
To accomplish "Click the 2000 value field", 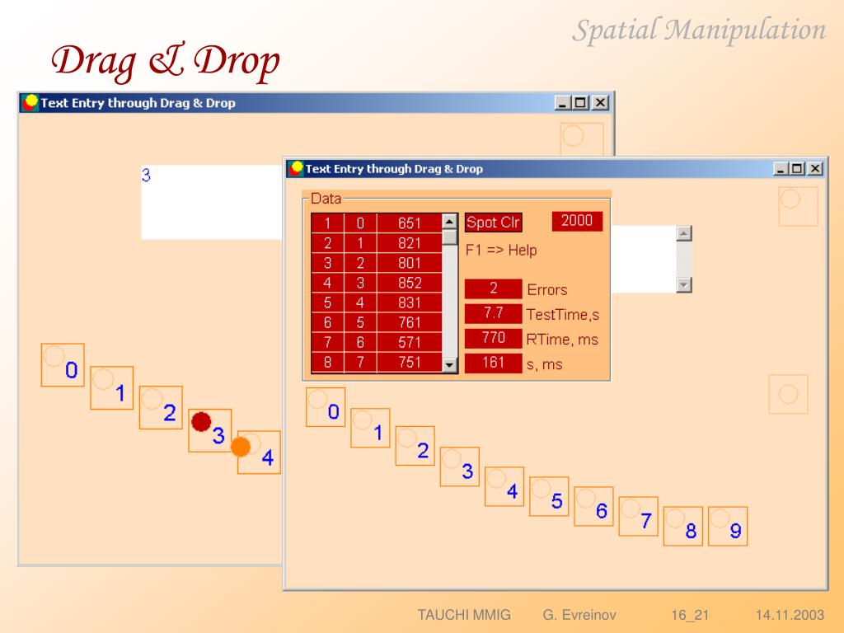I will 577,221.
